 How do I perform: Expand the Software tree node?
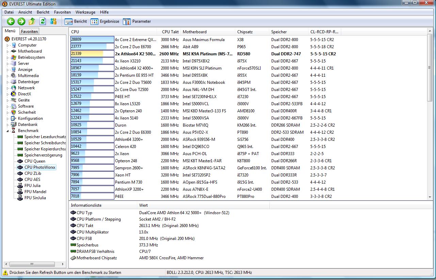8,106
